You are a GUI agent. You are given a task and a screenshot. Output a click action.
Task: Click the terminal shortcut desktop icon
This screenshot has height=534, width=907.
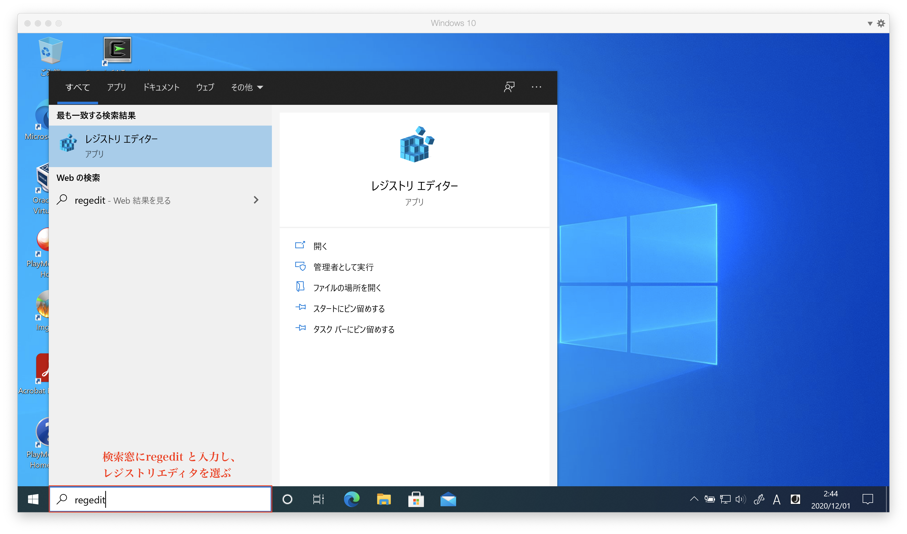pos(117,51)
